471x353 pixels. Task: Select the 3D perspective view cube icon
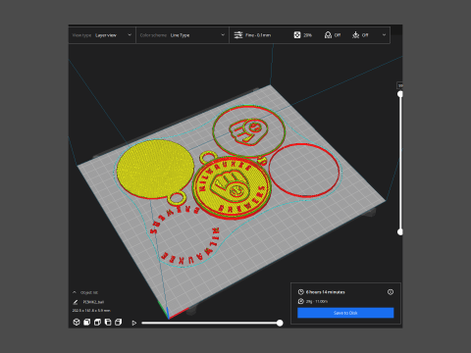click(77, 323)
